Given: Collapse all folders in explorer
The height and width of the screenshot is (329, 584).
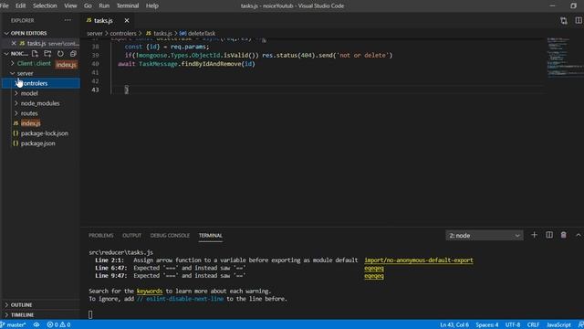Looking at the screenshot, I should pyautogui.click(x=73, y=54).
